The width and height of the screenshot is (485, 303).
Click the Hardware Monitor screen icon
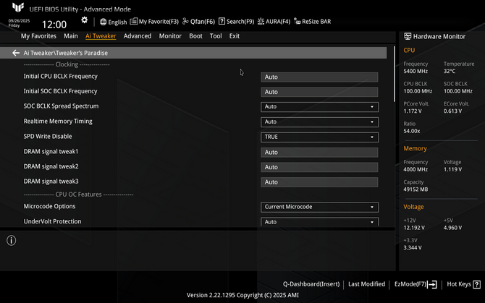408,36
